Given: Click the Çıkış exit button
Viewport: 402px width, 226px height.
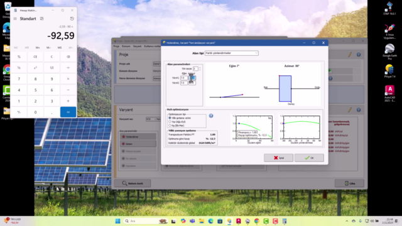Looking at the screenshot, I should (x=349, y=183).
